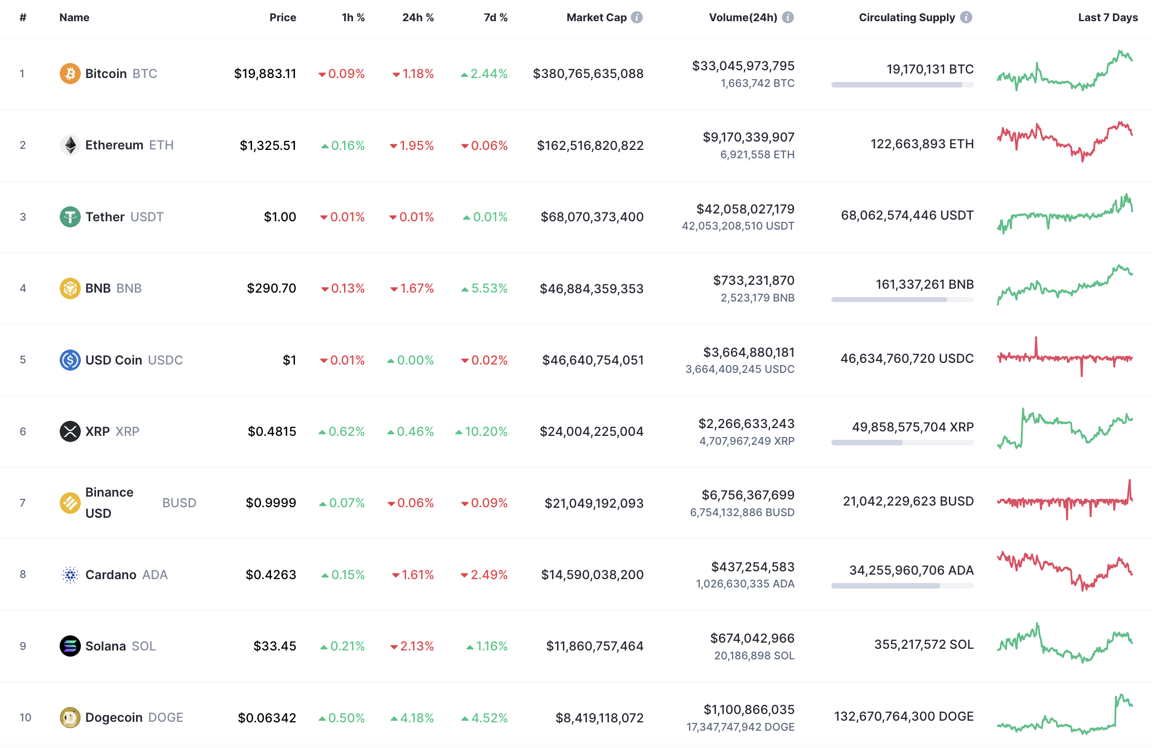1152x748 pixels.
Task: Click the BNB coin icon
Action: tap(69, 288)
